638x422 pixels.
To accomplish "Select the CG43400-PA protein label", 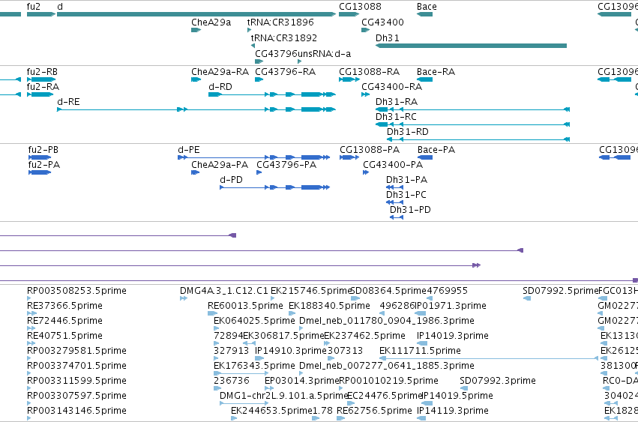I will click(x=393, y=165).
